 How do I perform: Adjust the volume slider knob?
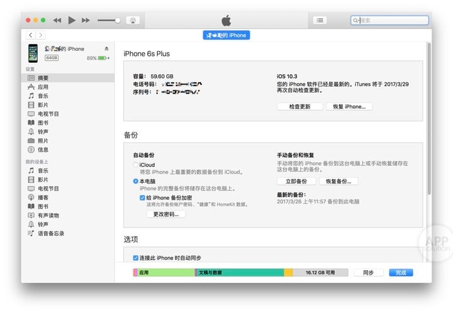118,20
